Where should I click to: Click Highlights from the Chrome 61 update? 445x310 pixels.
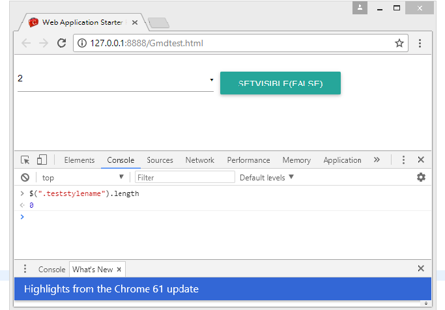[x=111, y=289]
